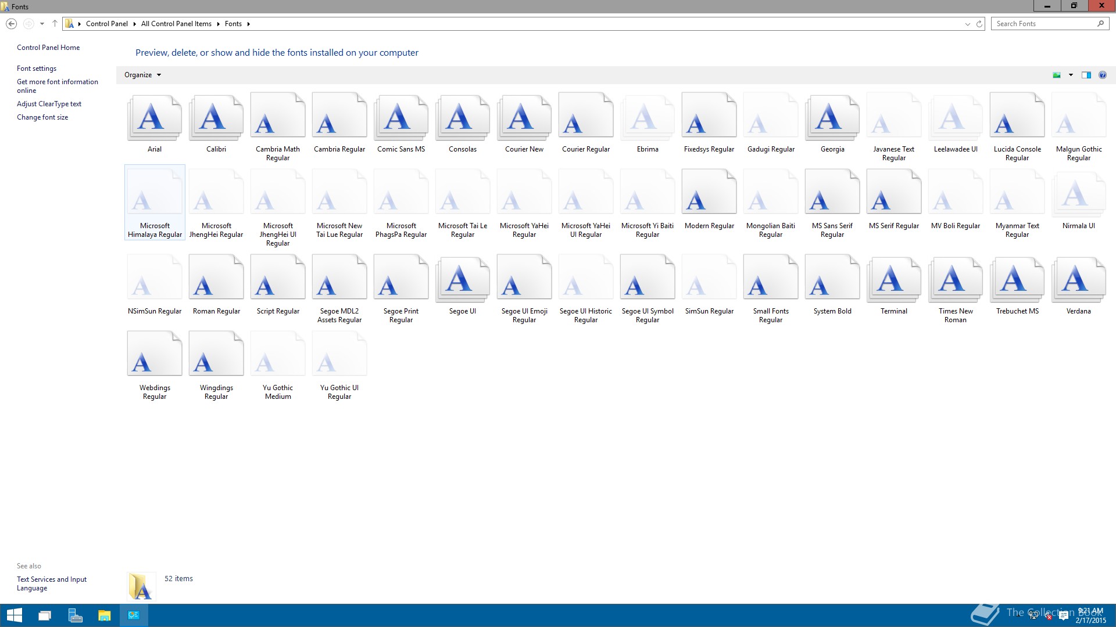The height and width of the screenshot is (627, 1116).
Task: Select the Arial font family icon
Action: coord(155,118)
